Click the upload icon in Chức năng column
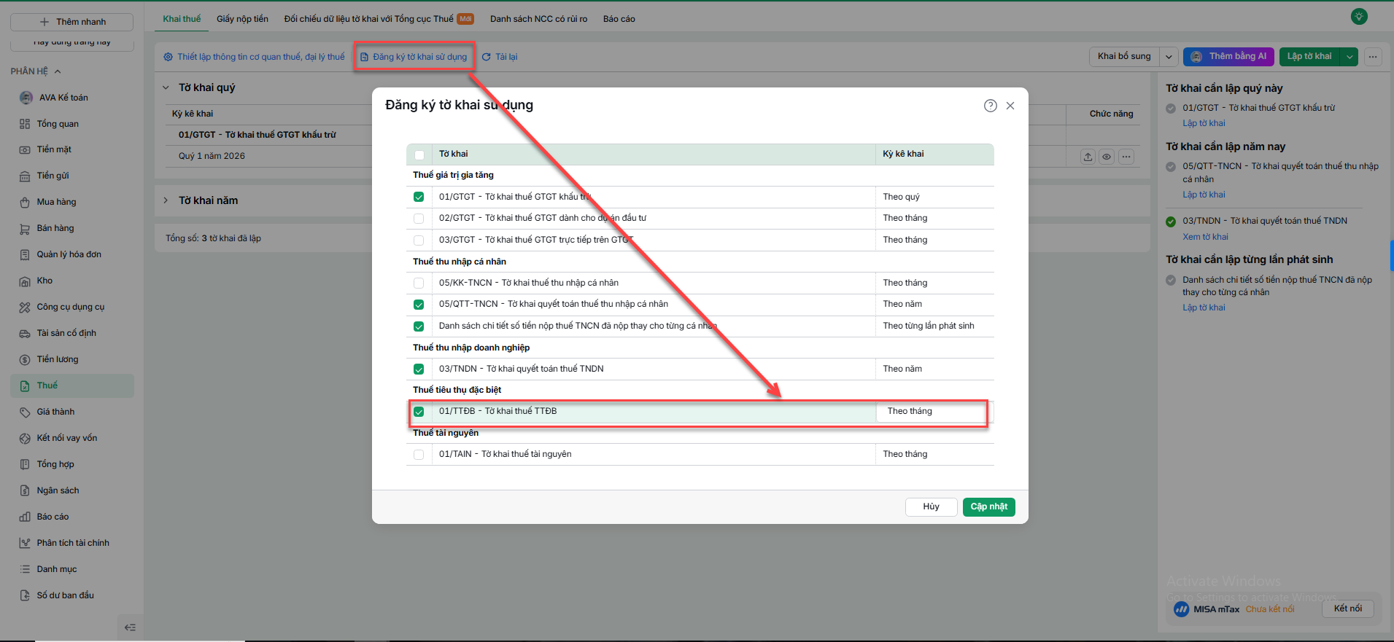This screenshot has height=642, width=1394. (1088, 157)
